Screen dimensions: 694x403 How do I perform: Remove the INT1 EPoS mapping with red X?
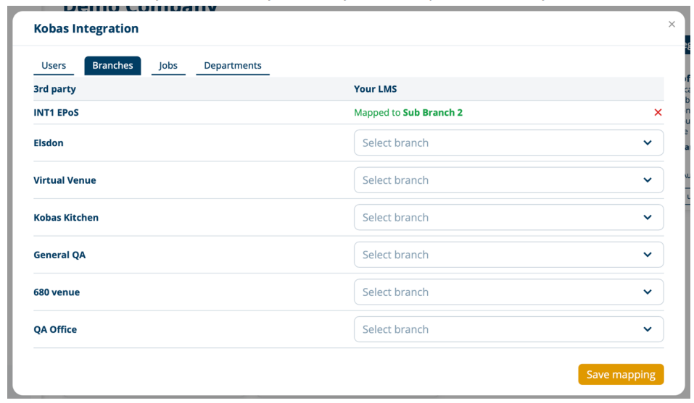coord(658,112)
